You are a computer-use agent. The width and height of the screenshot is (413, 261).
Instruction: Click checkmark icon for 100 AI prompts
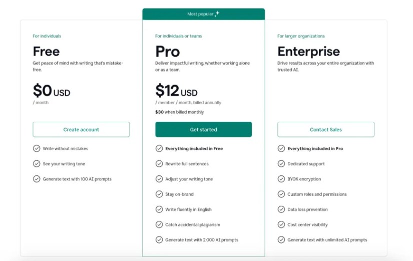pos(37,179)
